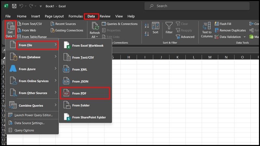Switch to the Formulas ribbon tab
The image size is (260, 146).
[x=75, y=16]
